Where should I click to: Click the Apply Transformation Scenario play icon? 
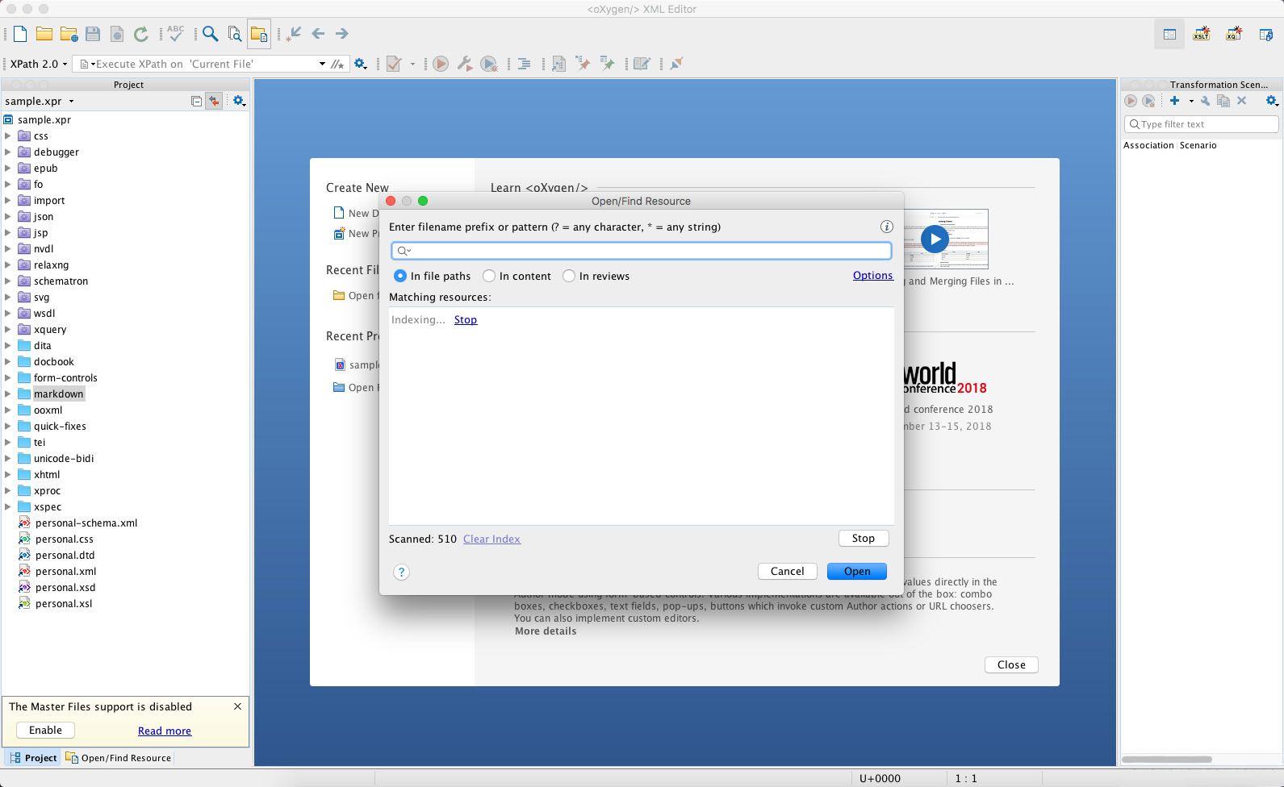tap(441, 64)
